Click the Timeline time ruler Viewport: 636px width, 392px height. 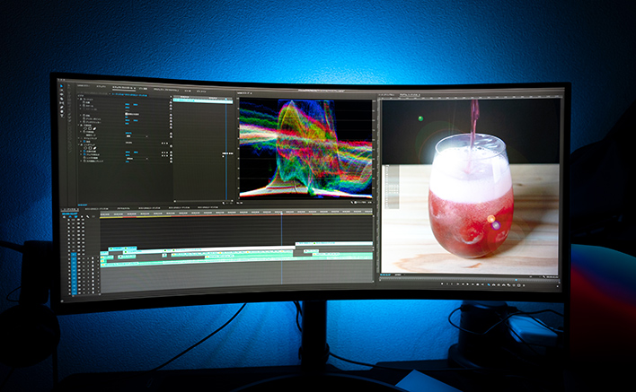[235, 213]
